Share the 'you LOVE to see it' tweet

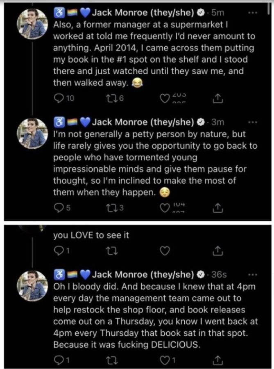click(217, 251)
